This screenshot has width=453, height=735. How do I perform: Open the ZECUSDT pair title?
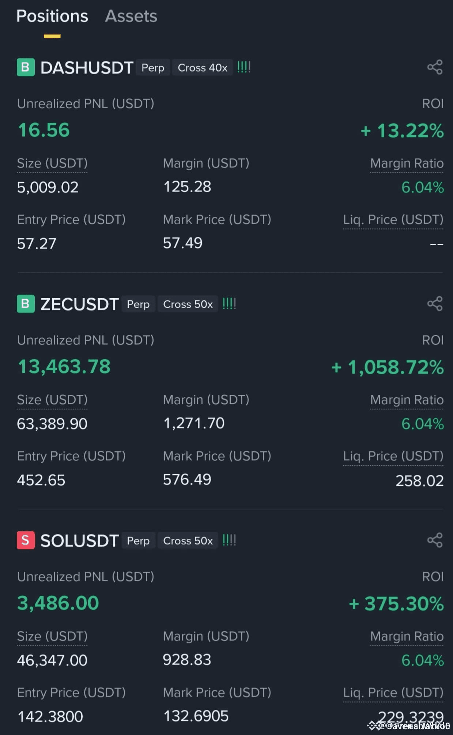tap(79, 304)
